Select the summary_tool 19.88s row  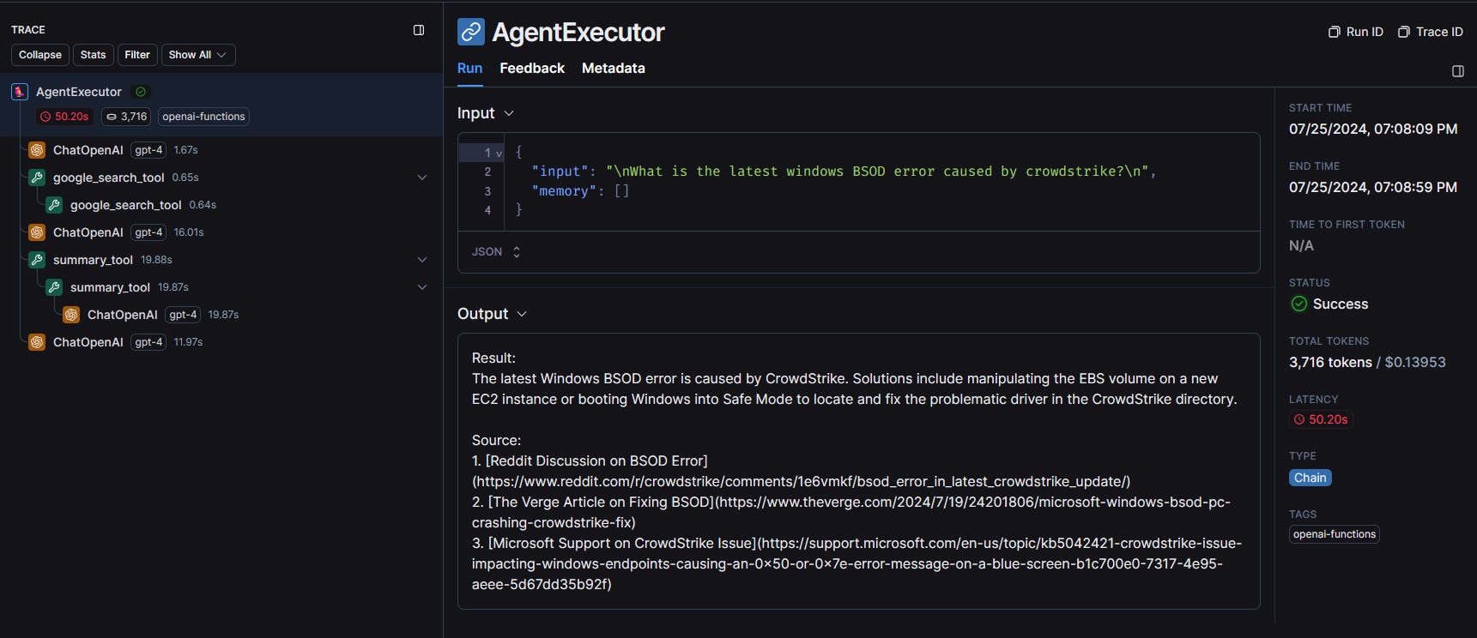(x=221, y=260)
